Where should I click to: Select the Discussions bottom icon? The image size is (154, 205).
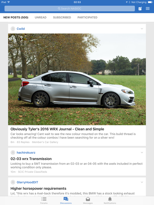click(x=66, y=199)
